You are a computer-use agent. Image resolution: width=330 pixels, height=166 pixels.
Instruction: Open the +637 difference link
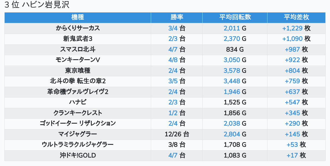coord(292,92)
